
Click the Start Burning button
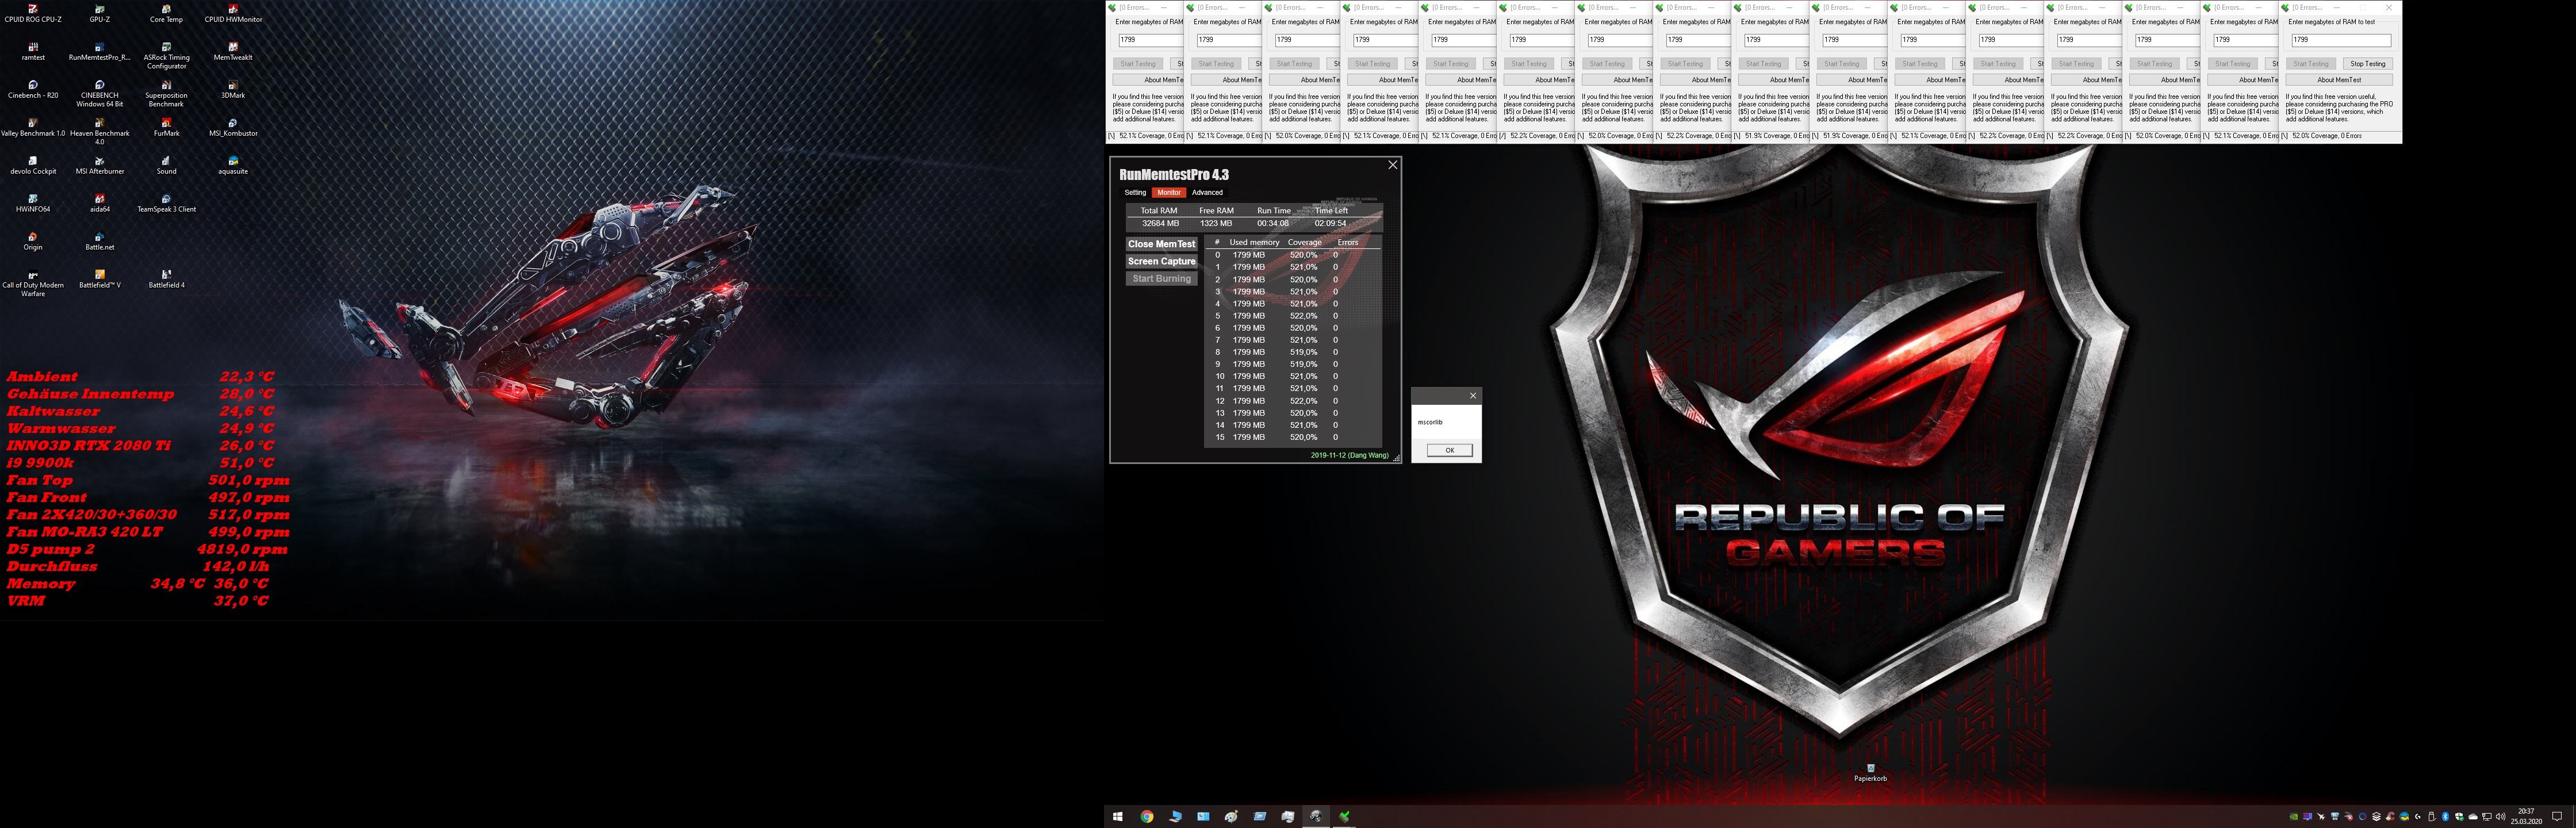pos(1161,279)
